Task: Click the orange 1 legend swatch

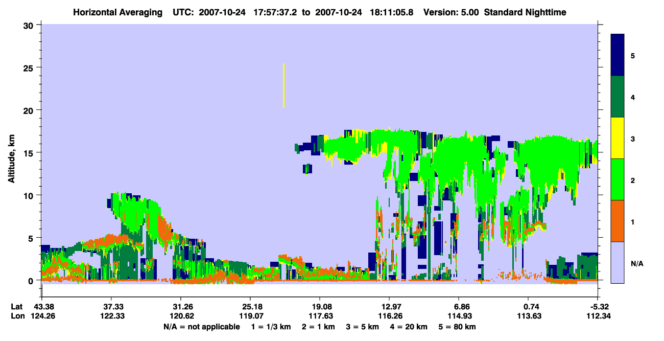Action: click(618, 221)
